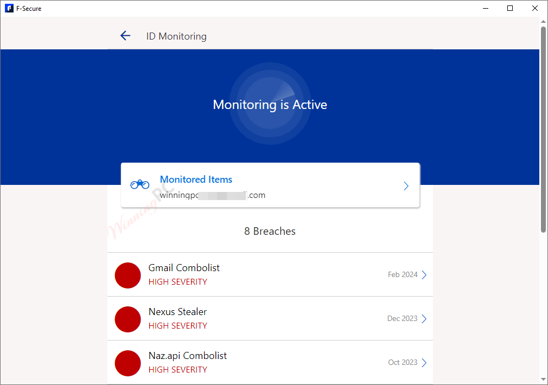548x385 pixels.
Task: Expand Naz.api Combolist via its chevron arrow
Action: pyautogui.click(x=424, y=363)
